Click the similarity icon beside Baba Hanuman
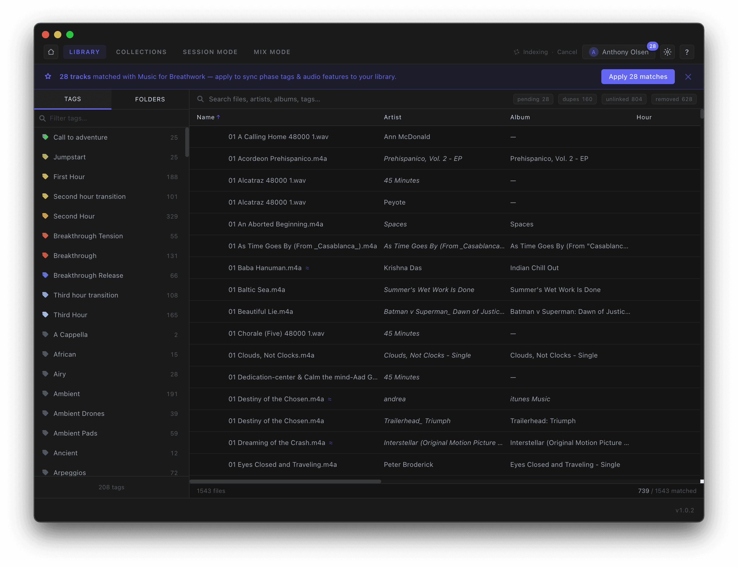This screenshot has width=738, height=567. click(x=307, y=268)
